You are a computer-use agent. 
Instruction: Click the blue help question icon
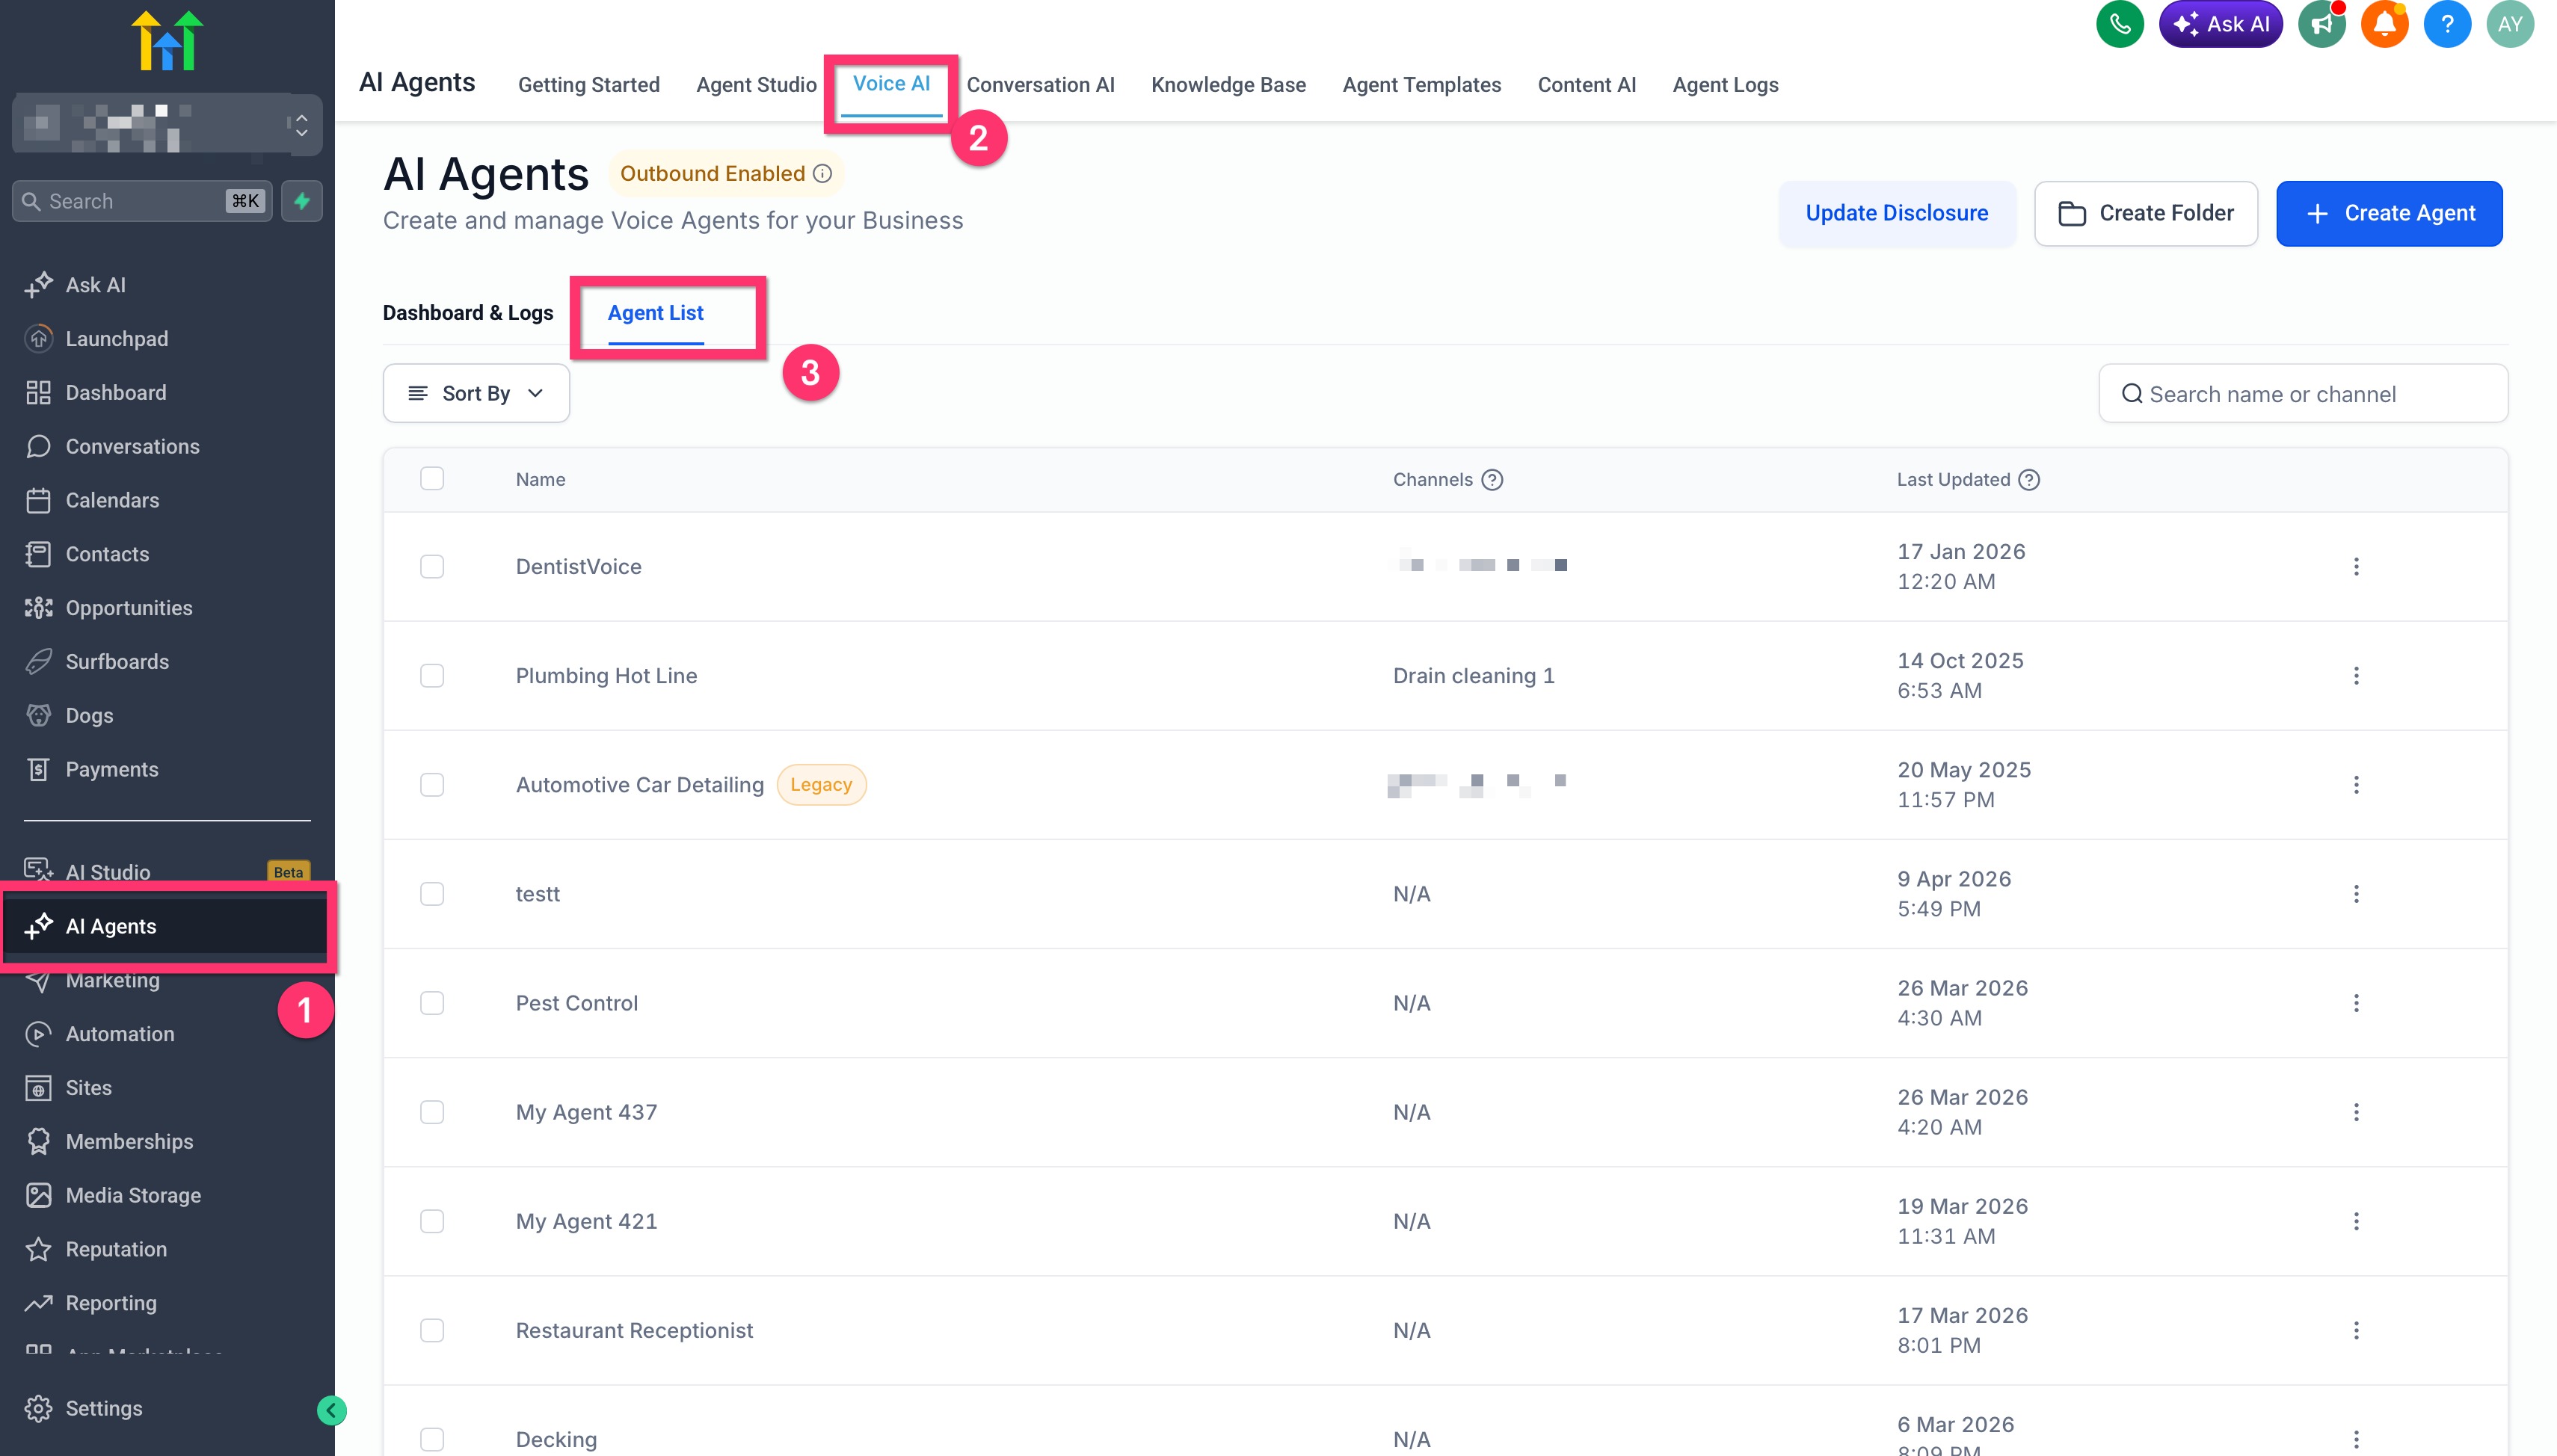(2447, 24)
